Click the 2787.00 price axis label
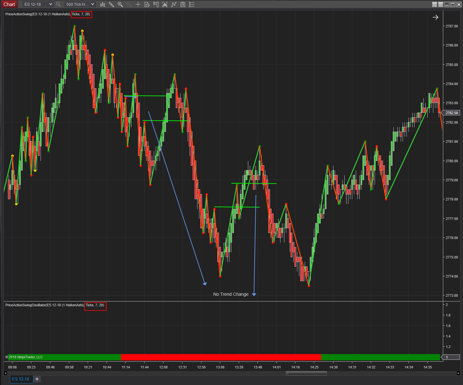 point(452,26)
